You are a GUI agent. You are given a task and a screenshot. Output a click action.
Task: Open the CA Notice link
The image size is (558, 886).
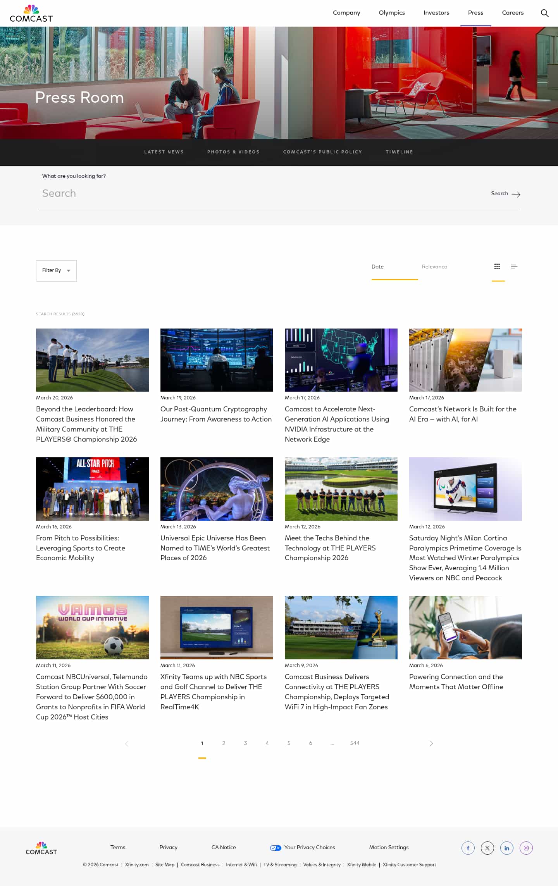[x=224, y=847]
